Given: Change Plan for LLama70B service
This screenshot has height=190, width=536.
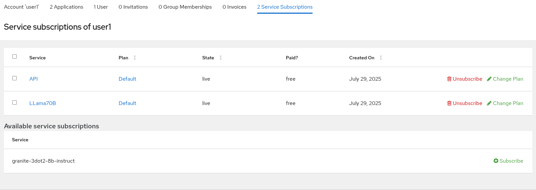Looking at the screenshot, I should [505, 103].
